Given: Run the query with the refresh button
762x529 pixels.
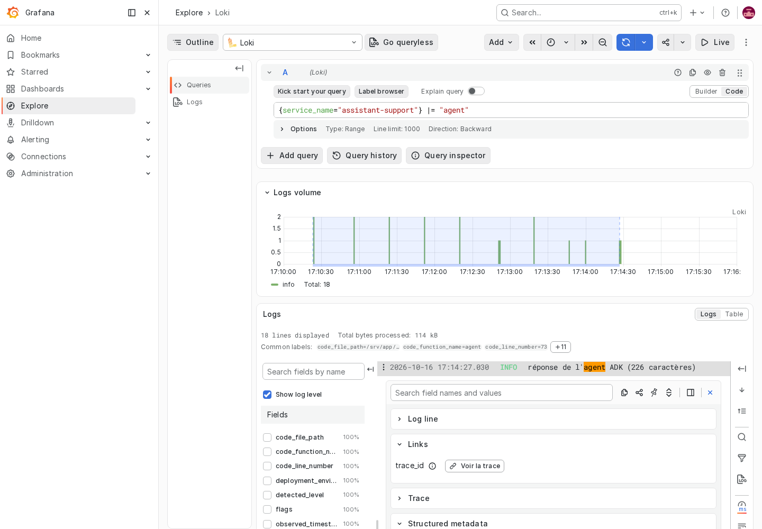Looking at the screenshot, I should tap(626, 42).
